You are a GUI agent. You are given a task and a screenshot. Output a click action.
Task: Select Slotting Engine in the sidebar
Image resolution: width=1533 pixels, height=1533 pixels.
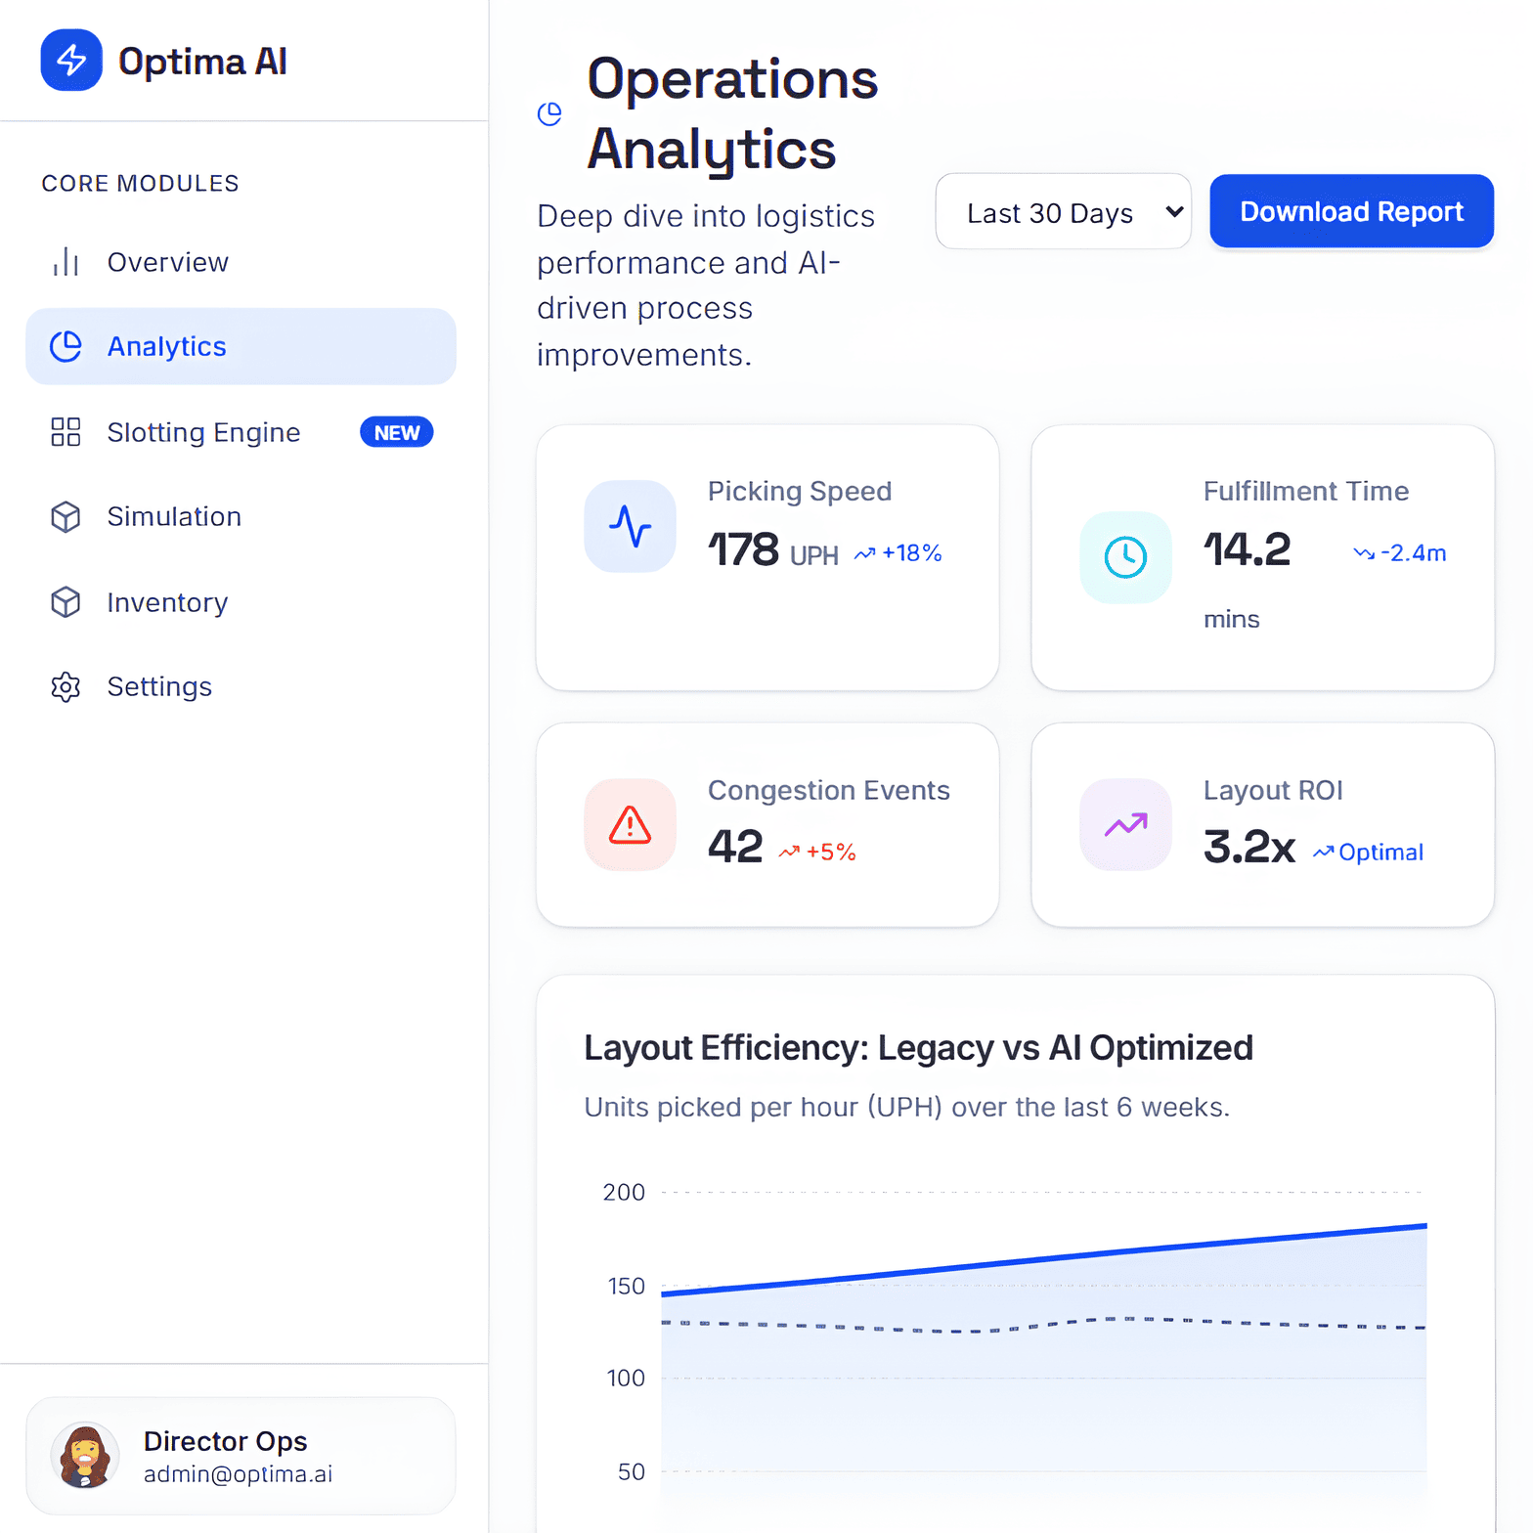tap(203, 432)
